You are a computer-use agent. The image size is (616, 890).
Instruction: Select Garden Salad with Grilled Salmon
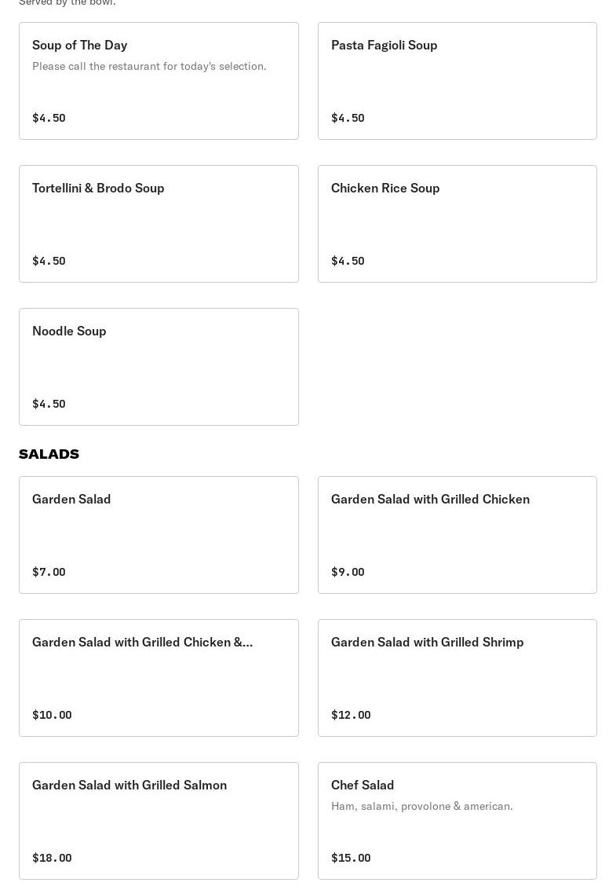coord(159,821)
